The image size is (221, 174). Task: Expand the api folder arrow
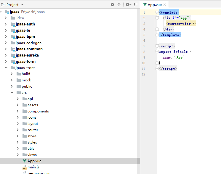(18, 99)
